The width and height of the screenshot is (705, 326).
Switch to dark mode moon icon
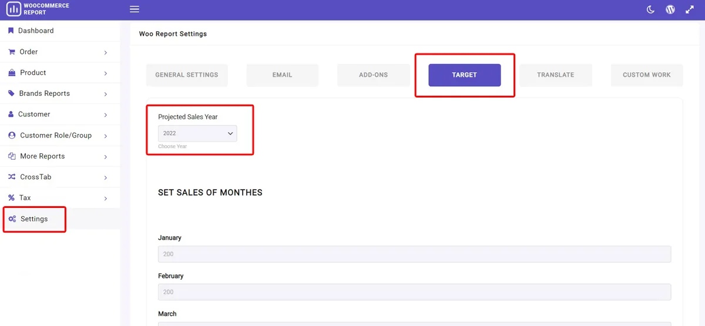coord(650,9)
